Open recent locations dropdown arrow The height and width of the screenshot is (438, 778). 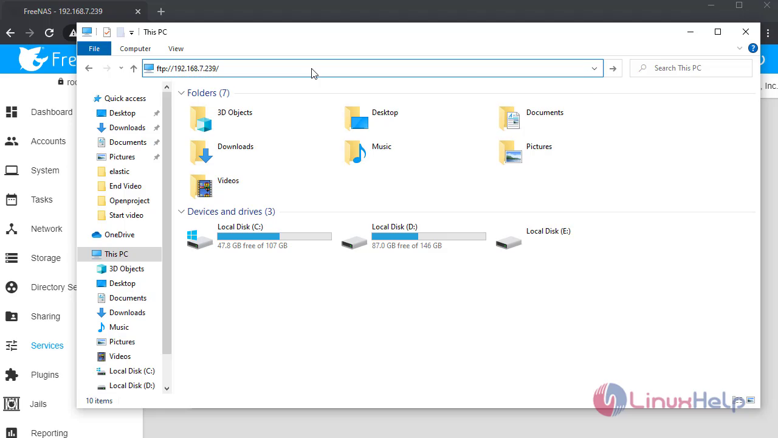[x=121, y=68]
